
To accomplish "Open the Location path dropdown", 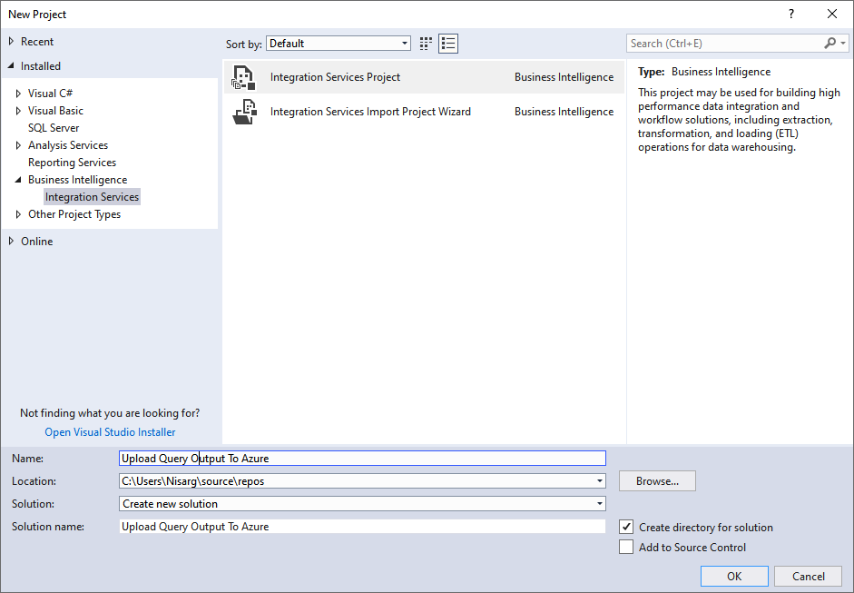I will tap(600, 481).
